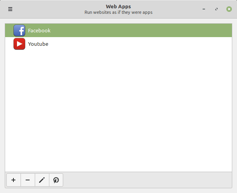
Task: Minimize the Web Apps window
Action: pyautogui.click(x=204, y=9)
